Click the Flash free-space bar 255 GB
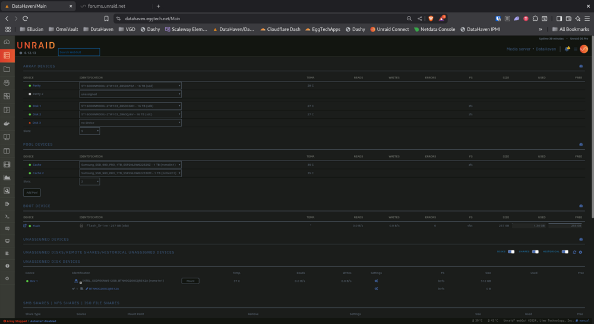The height and width of the screenshot is (324, 594). [565, 225]
